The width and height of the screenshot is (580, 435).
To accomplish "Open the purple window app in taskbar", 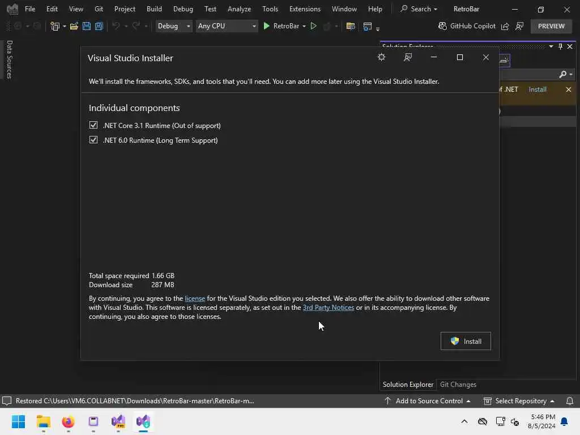I will (x=93, y=421).
